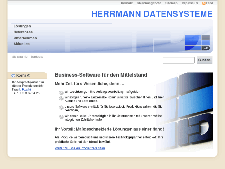Screen dimensions: 225x169
Task: Click the Suchen button
Action: pos(204,60)
